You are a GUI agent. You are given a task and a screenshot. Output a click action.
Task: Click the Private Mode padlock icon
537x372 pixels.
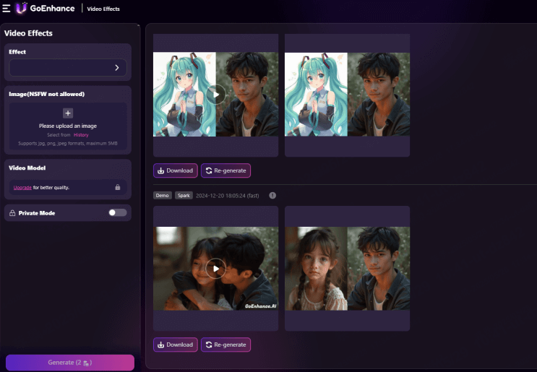[12, 213]
